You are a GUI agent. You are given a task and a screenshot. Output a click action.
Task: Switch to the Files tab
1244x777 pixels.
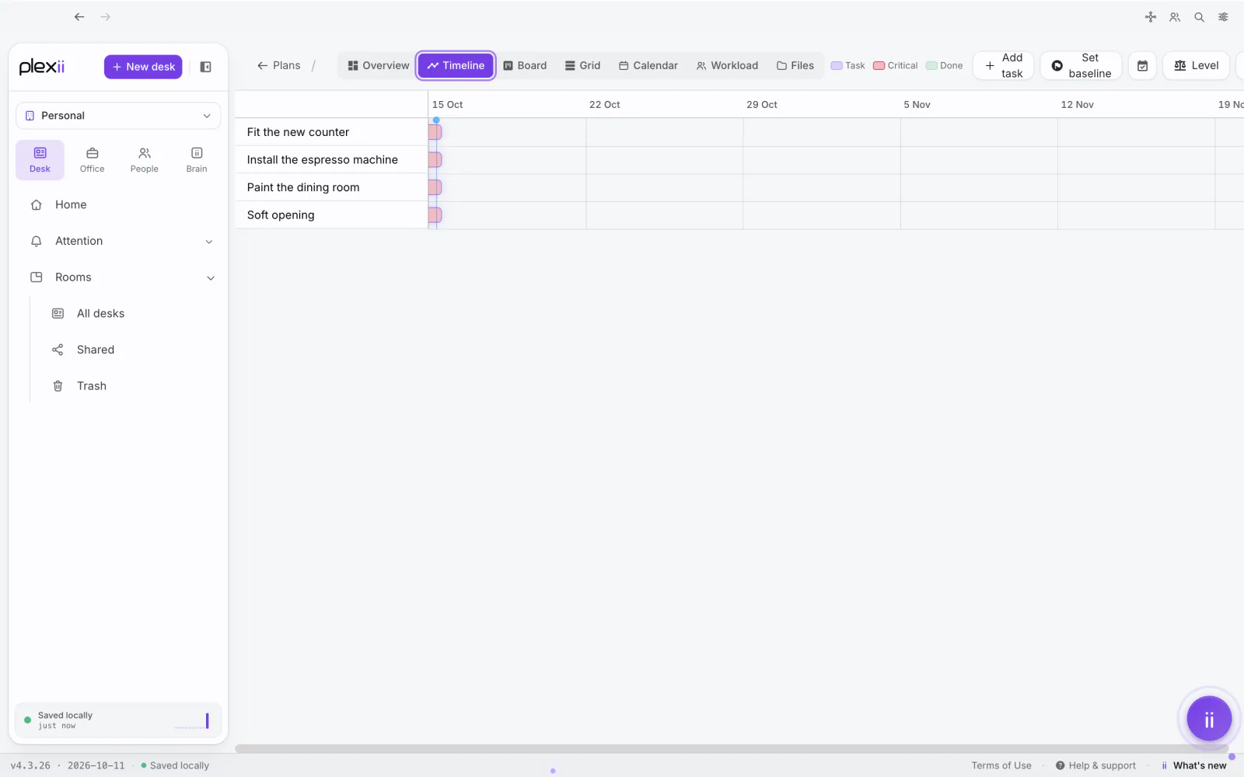pos(795,65)
